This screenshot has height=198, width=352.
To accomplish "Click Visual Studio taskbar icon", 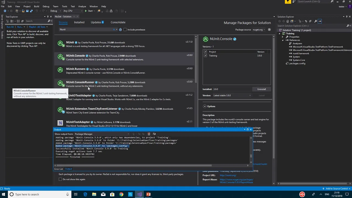I will coord(139,194).
